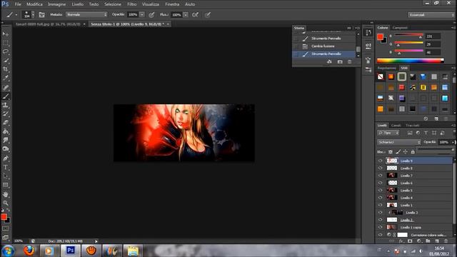Filter layers by type layers (T icon)

coord(426,133)
